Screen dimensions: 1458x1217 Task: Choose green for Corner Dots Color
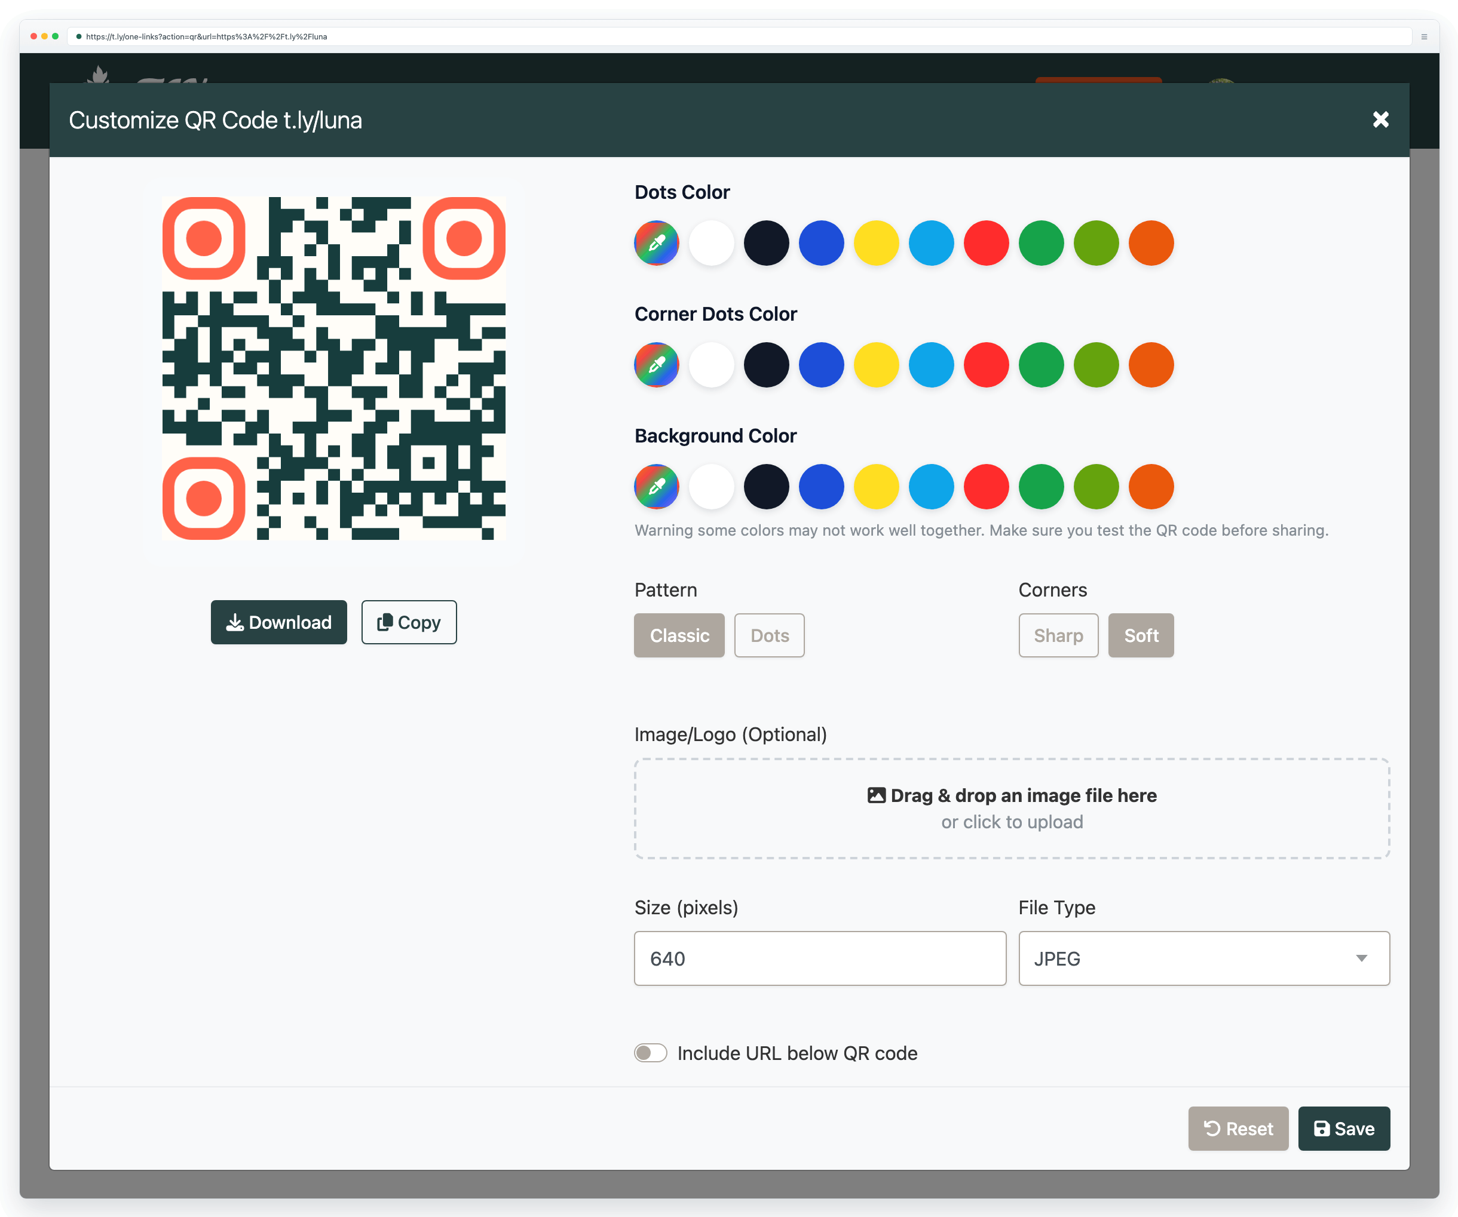point(1042,365)
